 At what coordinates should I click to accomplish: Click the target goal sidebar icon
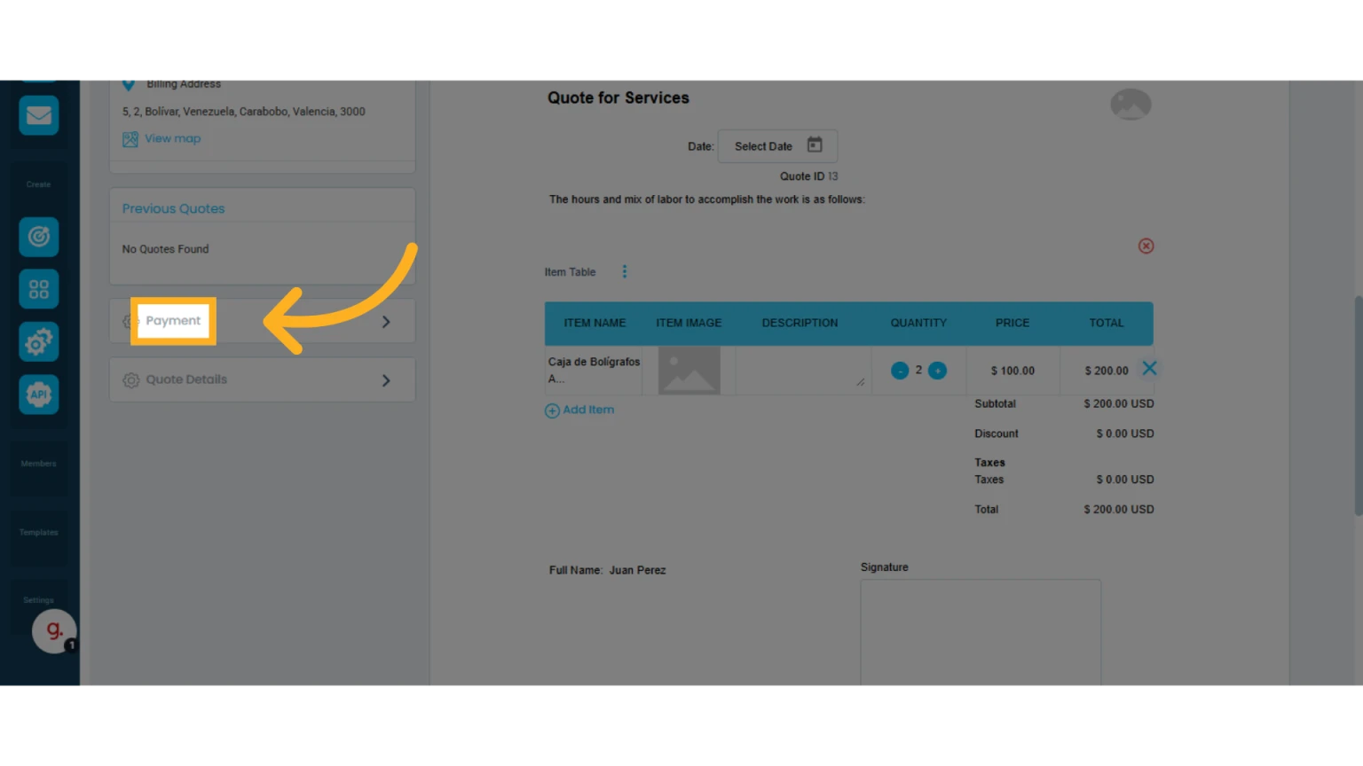[38, 237]
